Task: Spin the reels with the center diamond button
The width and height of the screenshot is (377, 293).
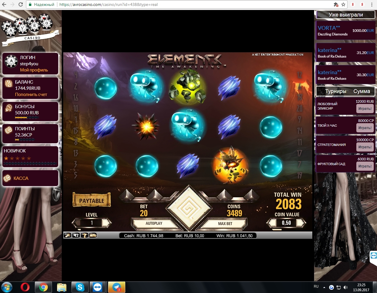Action: click(x=189, y=209)
